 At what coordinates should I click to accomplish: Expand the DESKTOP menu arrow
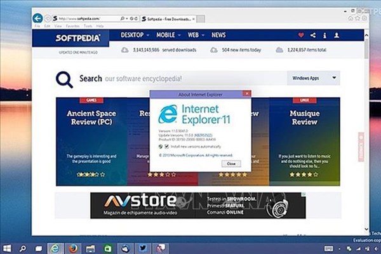pyautogui.click(x=148, y=36)
